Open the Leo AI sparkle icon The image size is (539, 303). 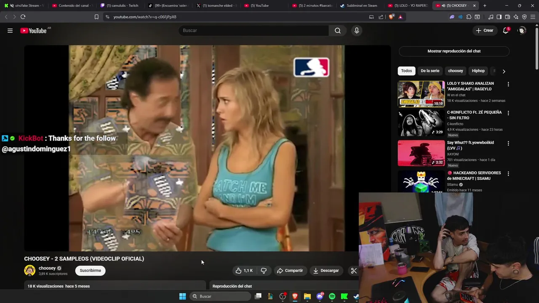tap(516, 17)
